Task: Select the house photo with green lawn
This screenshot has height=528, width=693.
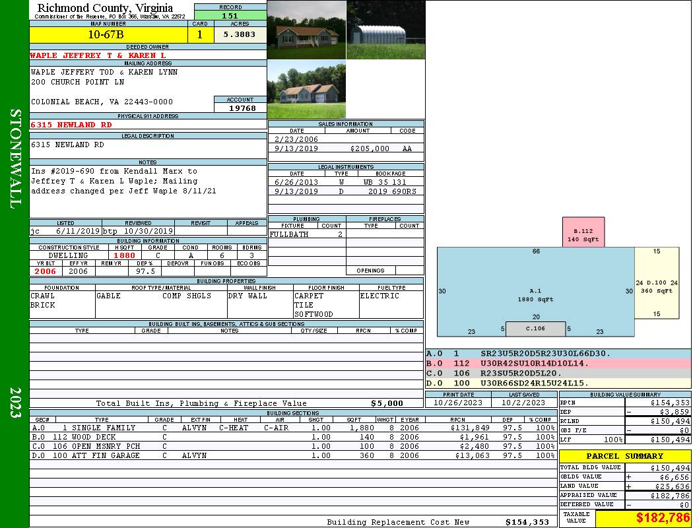Action: (x=306, y=90)
